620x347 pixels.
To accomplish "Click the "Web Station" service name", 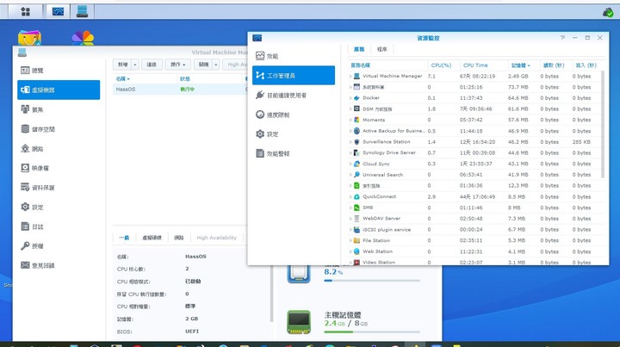I will click(378, 251).
